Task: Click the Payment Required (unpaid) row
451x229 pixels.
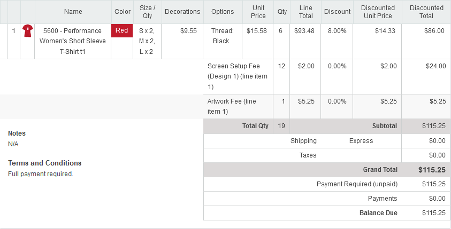Action: pos(327,184)
